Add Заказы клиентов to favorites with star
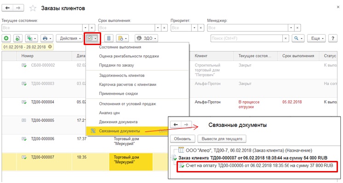Viewport: 343px width, 183px height. tap(33, 8)
